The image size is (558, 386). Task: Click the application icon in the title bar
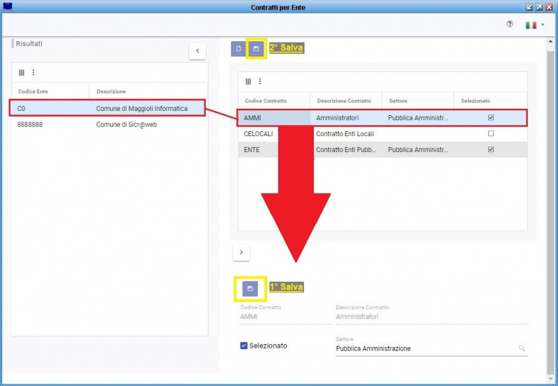click(8, 7)
